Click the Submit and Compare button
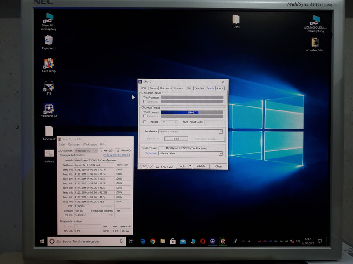The image size is (353, 264). 207,139
